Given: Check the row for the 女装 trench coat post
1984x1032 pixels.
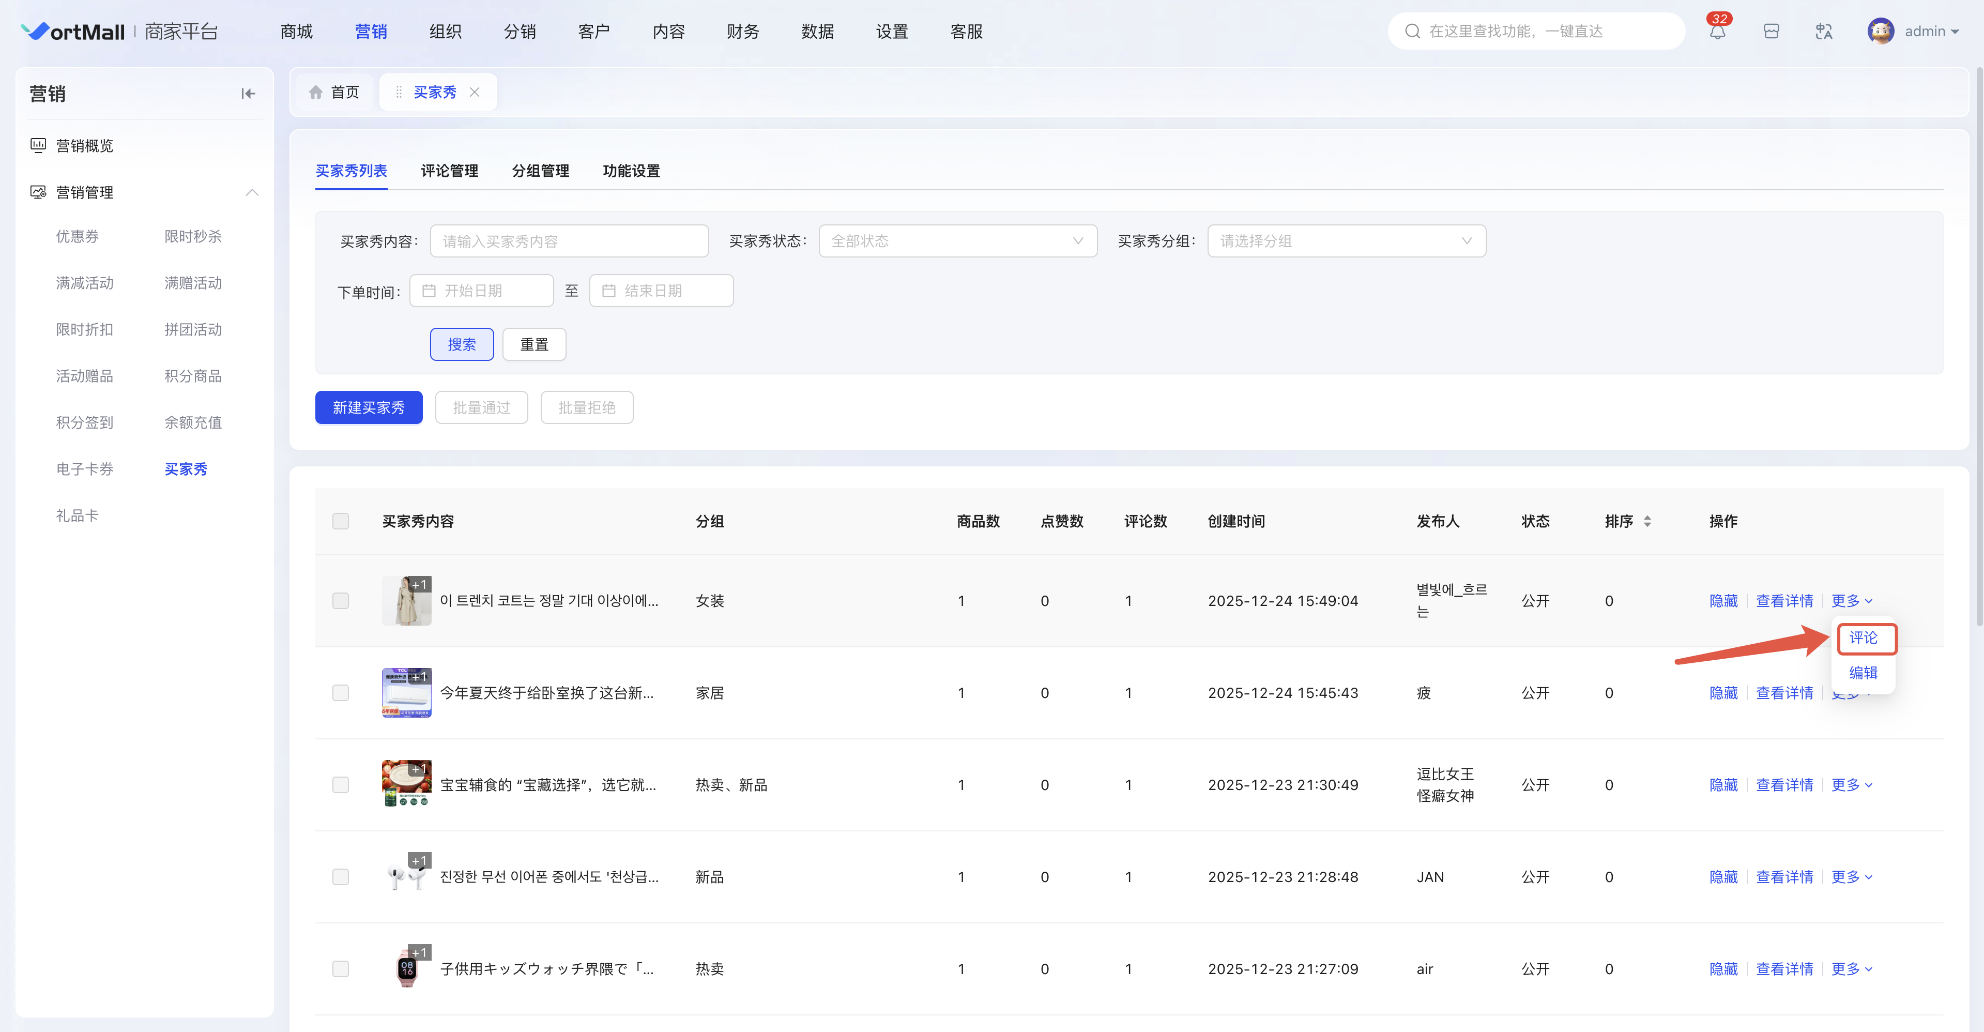Looking at the screenshot, I should (x=341, y=601).
